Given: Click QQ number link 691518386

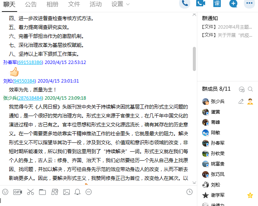Looking at the screenshot, I should click(x=30, y=62).
